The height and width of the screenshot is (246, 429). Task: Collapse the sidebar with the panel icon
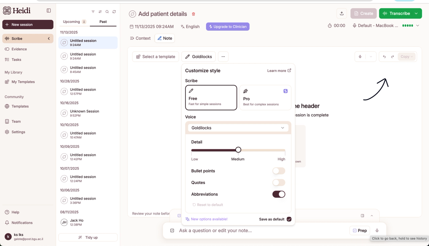point(49,10)
